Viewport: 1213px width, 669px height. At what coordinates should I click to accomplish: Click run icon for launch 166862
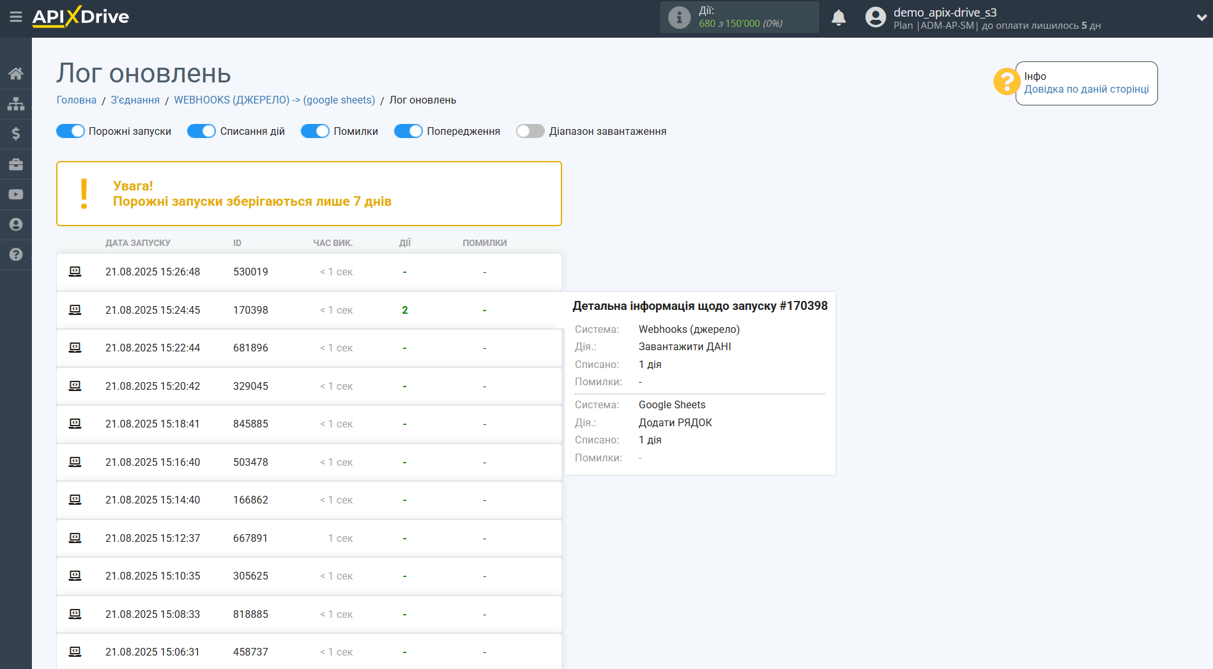click(x=75, y=500)
